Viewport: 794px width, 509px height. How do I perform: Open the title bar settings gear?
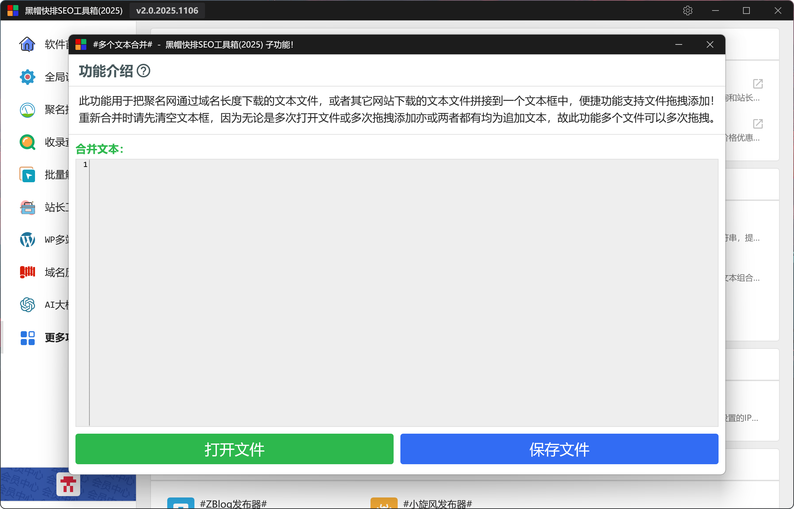click(x=688, y=11)
